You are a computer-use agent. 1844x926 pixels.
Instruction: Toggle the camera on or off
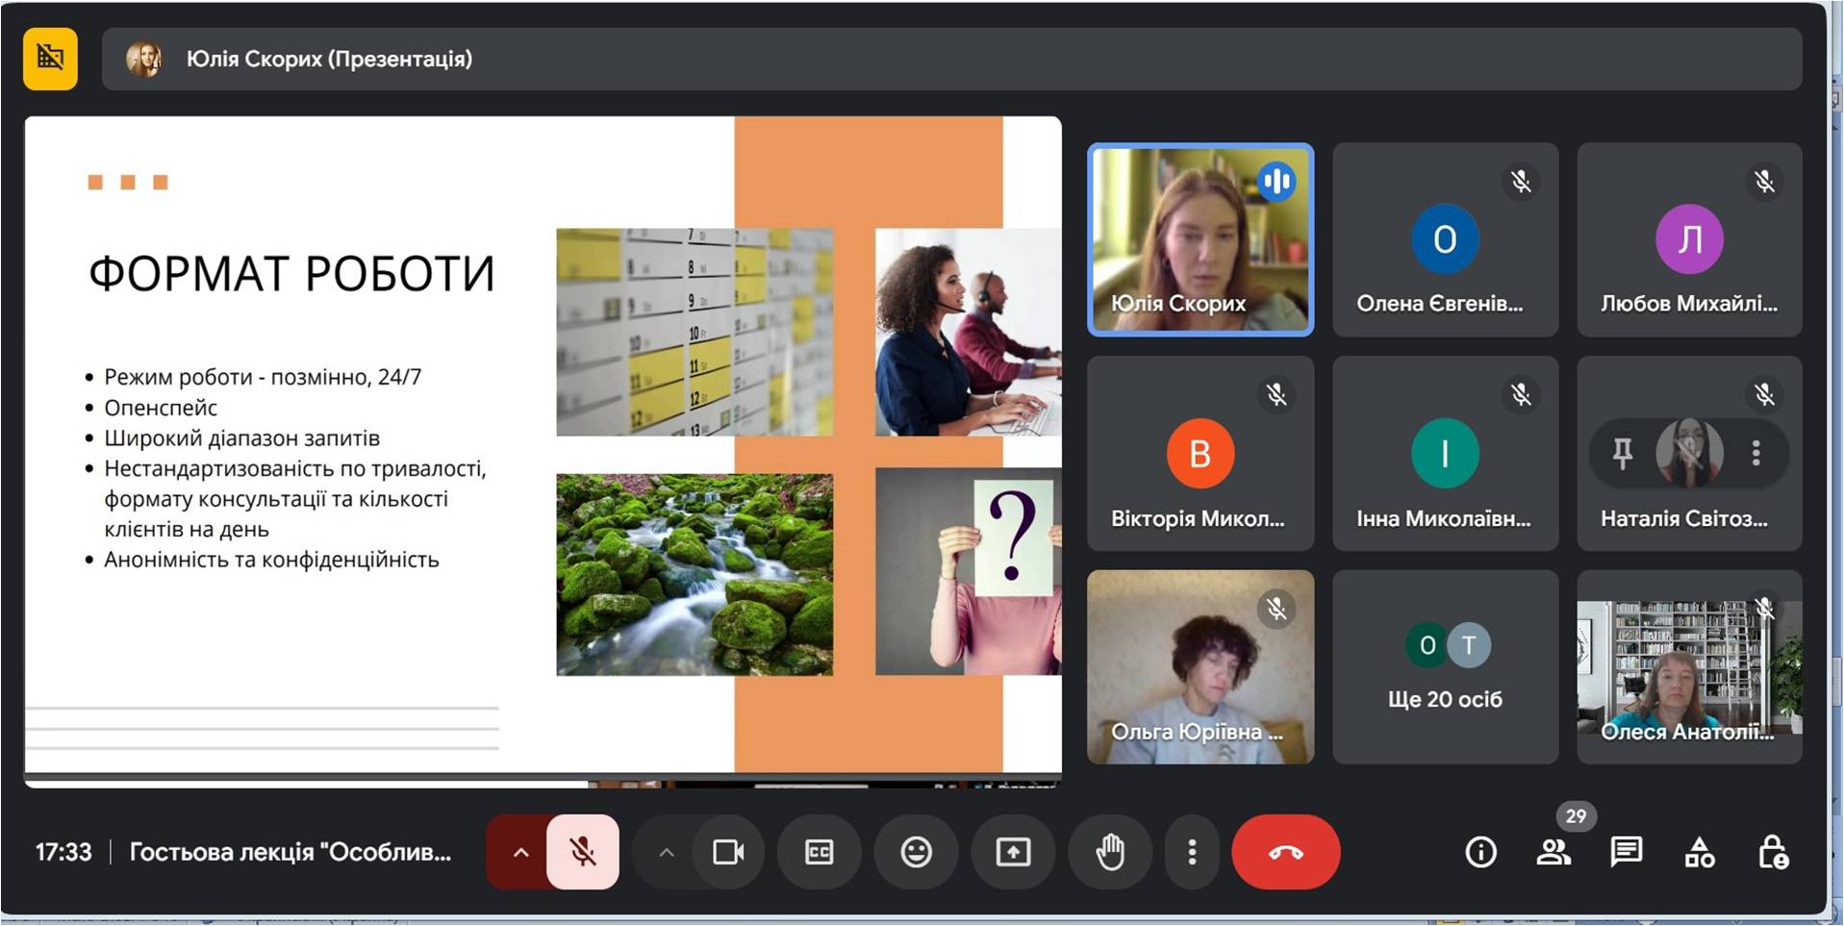(727, 852)
